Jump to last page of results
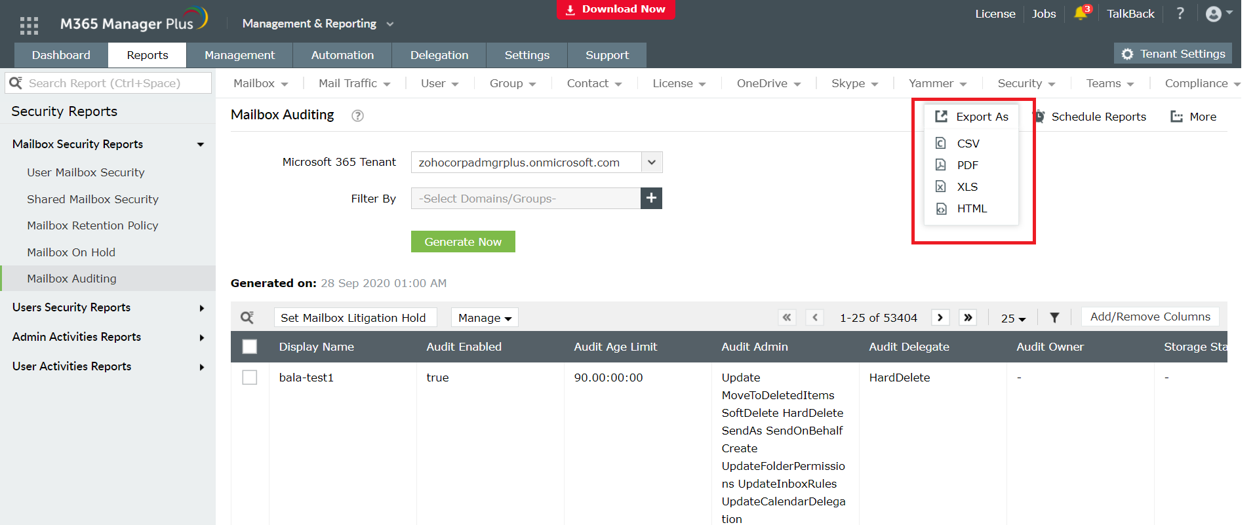 (x=968, y=318)
